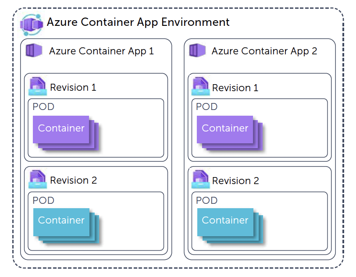Click the Revision 2 icon in App 1
The image size is (356, 277).
pos(38,179)
